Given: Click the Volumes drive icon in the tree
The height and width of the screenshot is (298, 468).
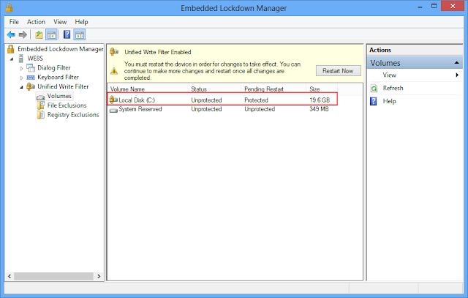Looking at the screenshot, I should 41,97.
